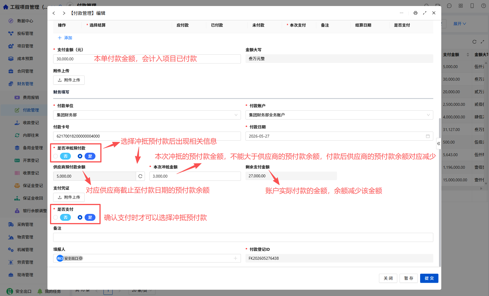Click the print icon in dialog header
This screenshot has width=489, height=296.
[x=416, y=13]
